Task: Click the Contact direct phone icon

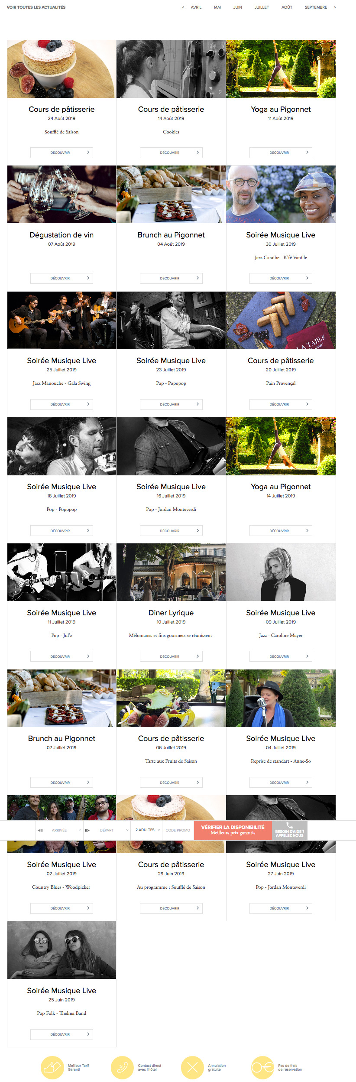Action: (122, 1067)
